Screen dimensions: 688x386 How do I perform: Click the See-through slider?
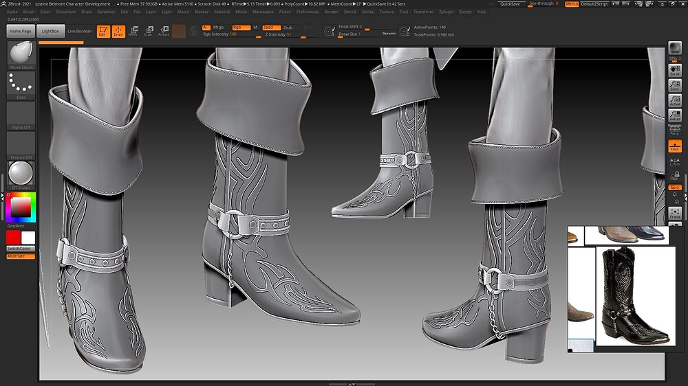(x=544, y=4)
